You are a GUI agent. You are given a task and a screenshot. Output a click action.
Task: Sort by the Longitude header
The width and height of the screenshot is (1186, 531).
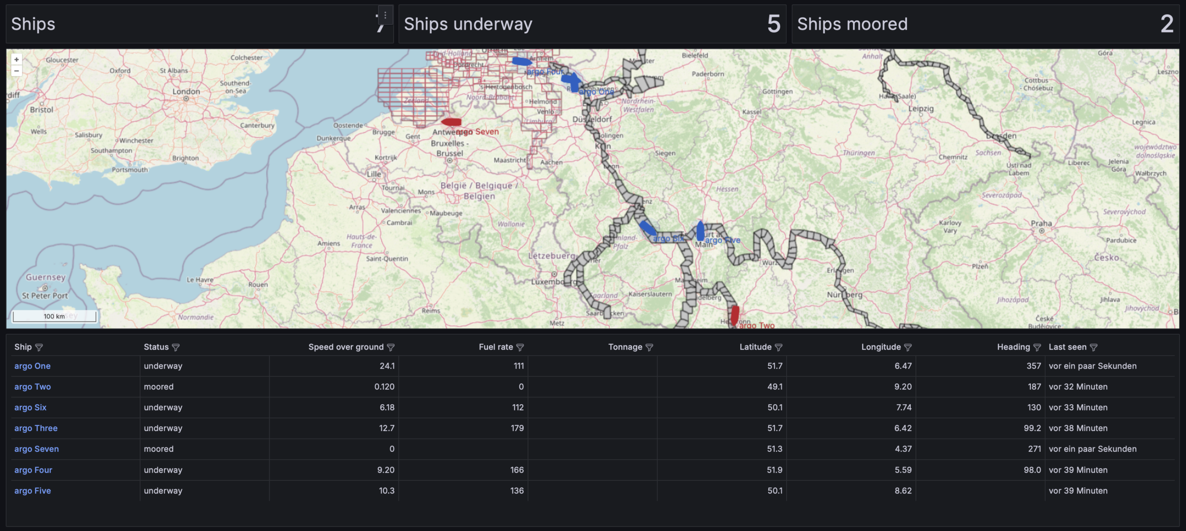(x=881, y=347)
